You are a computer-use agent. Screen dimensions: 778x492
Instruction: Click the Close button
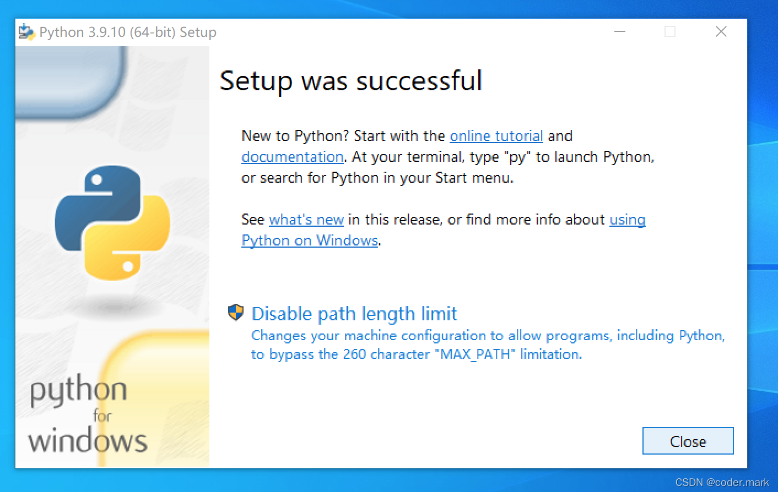[688, 441]
